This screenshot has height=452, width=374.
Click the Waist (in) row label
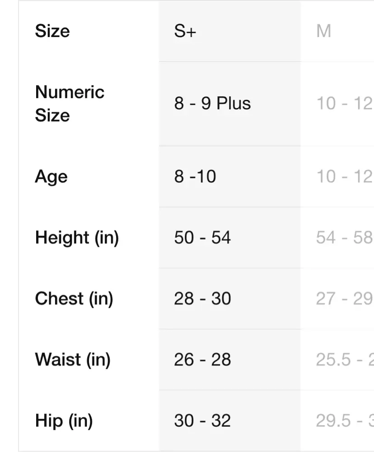tap(73, 359)
